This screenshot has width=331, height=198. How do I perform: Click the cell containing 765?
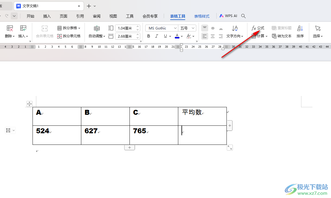coord(154,135)
